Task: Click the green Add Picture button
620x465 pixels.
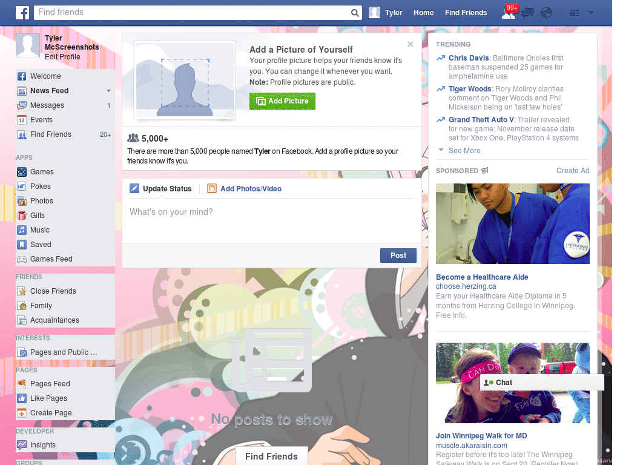Action: [282, 101]
